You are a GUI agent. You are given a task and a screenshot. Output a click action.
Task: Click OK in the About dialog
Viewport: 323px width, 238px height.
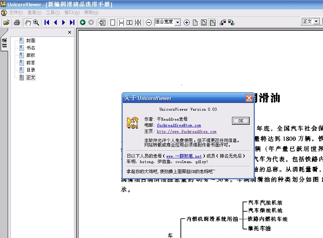click(x=241, y=121)
